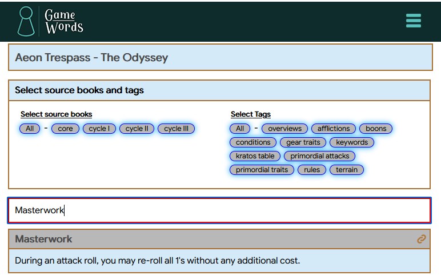Click the Aeon Trespass - The Odyssey title
441x279 pixels.
click(91, 57)
